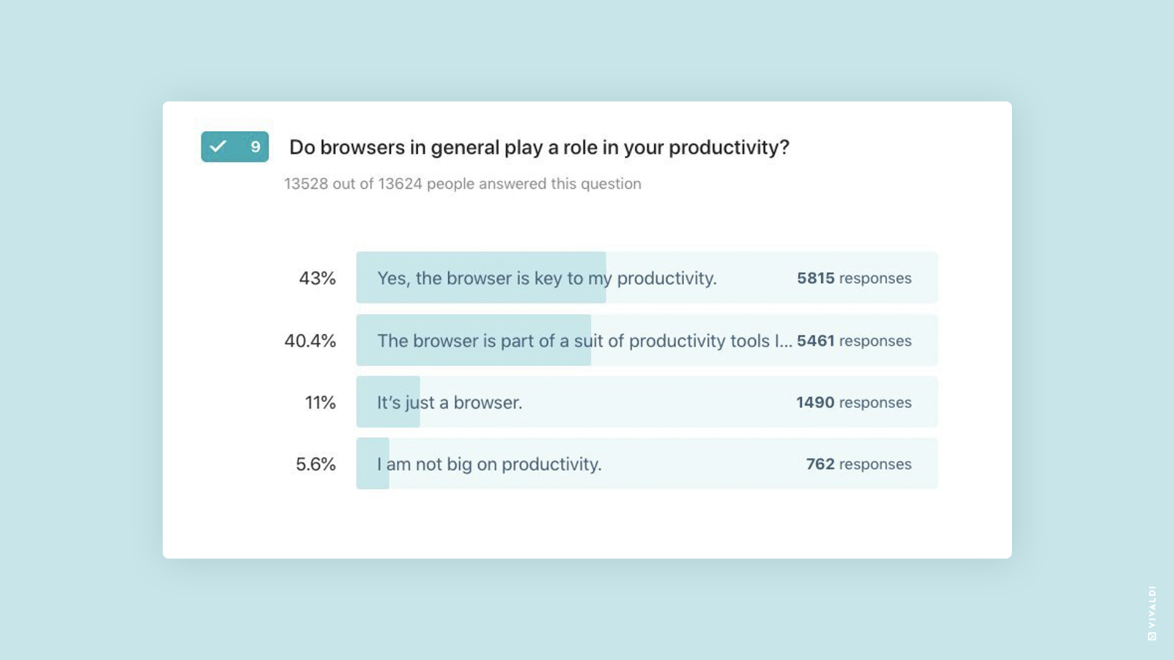Screen dimensions: 1174x660
Task: Select the 'It's just a browser.' bar
Action: click(647, 402)
